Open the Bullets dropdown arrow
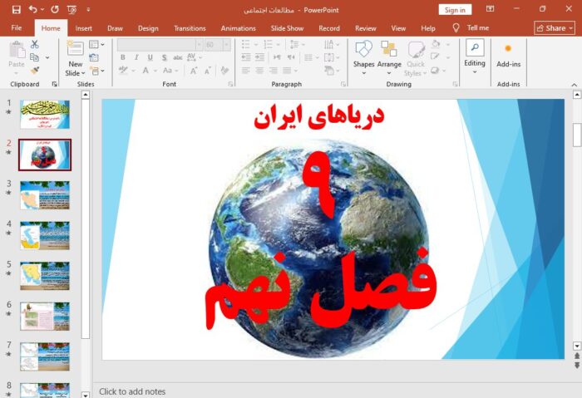582x398 pixels. click(256, 45)
